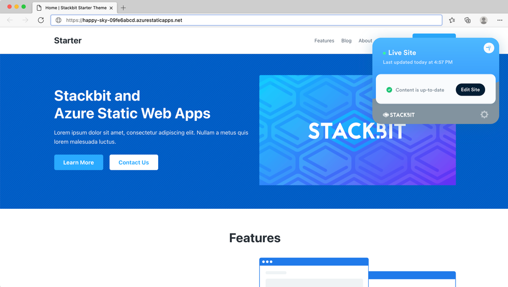Viewport: 508px width, 287px height.
Task: Open Stackbit widget settings gear
Action: click(x=484, y=114)
